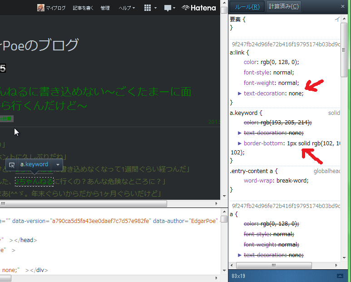Expand struck-through text-decoration in a.keyword rule
Viewport: 351px width, 282px height.
coord(239,133)
